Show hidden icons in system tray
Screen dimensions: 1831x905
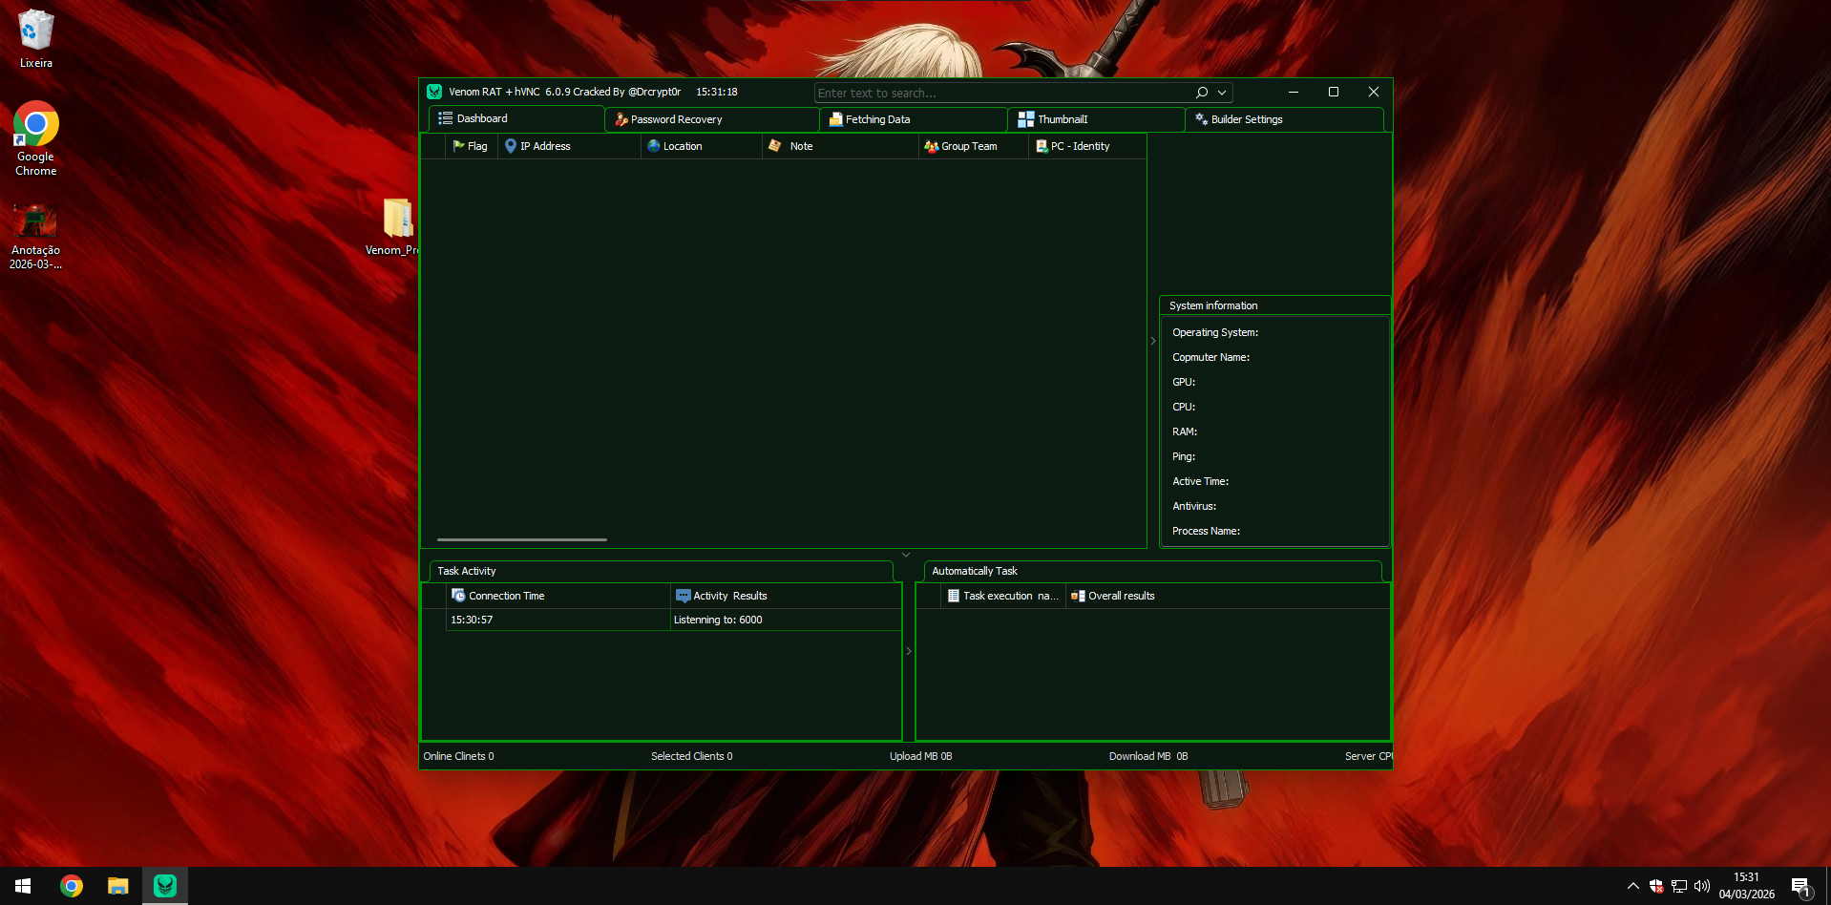pyautogui.click(x=1632, y=886)
